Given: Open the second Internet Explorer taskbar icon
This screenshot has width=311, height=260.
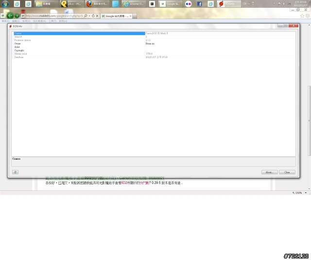Looking at the screenshot, I should (28, 4).
